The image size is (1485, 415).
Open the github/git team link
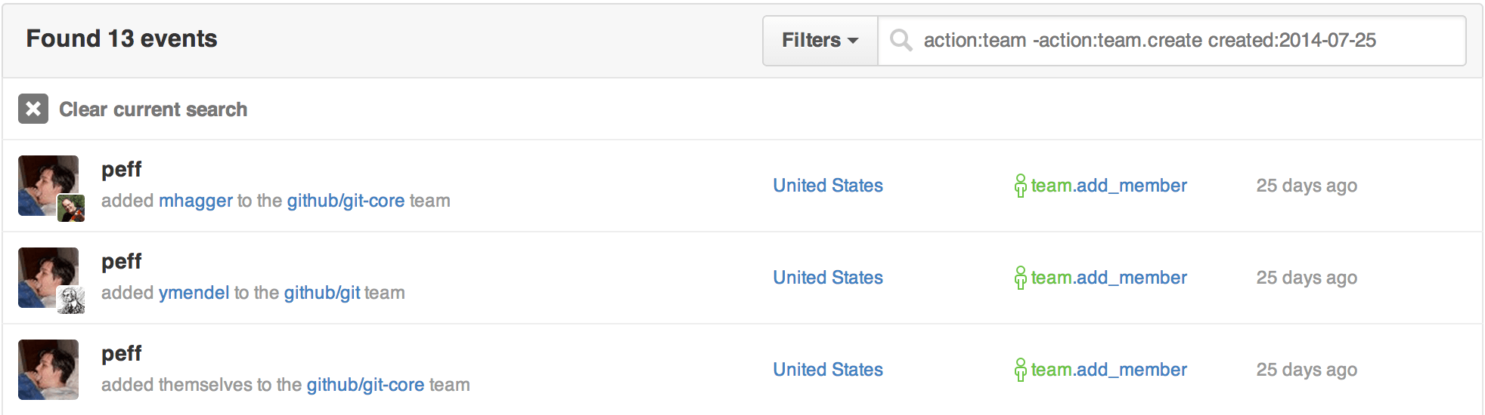pos(322,293)
